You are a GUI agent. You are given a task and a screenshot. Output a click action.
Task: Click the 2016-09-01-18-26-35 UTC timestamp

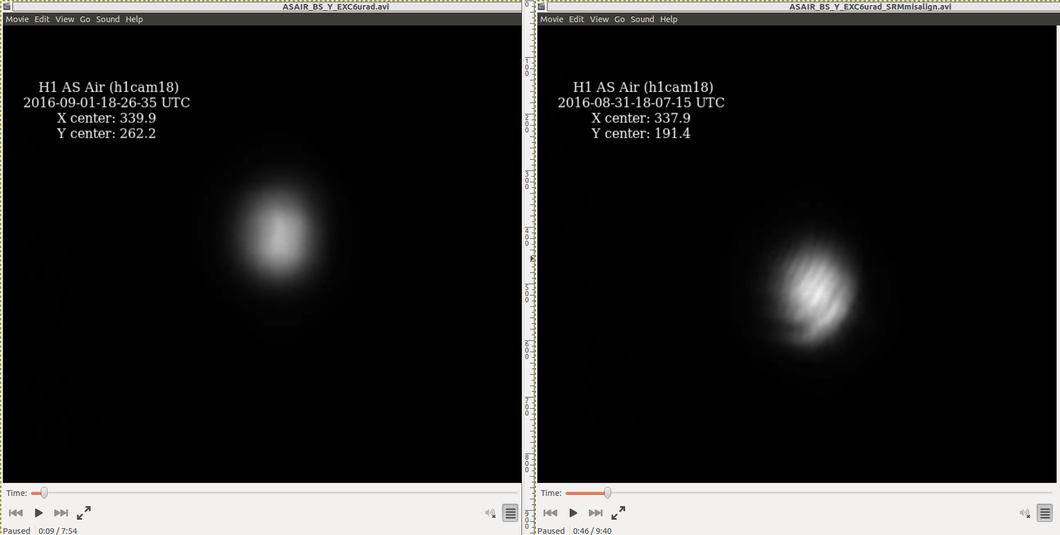click(106, 102)
